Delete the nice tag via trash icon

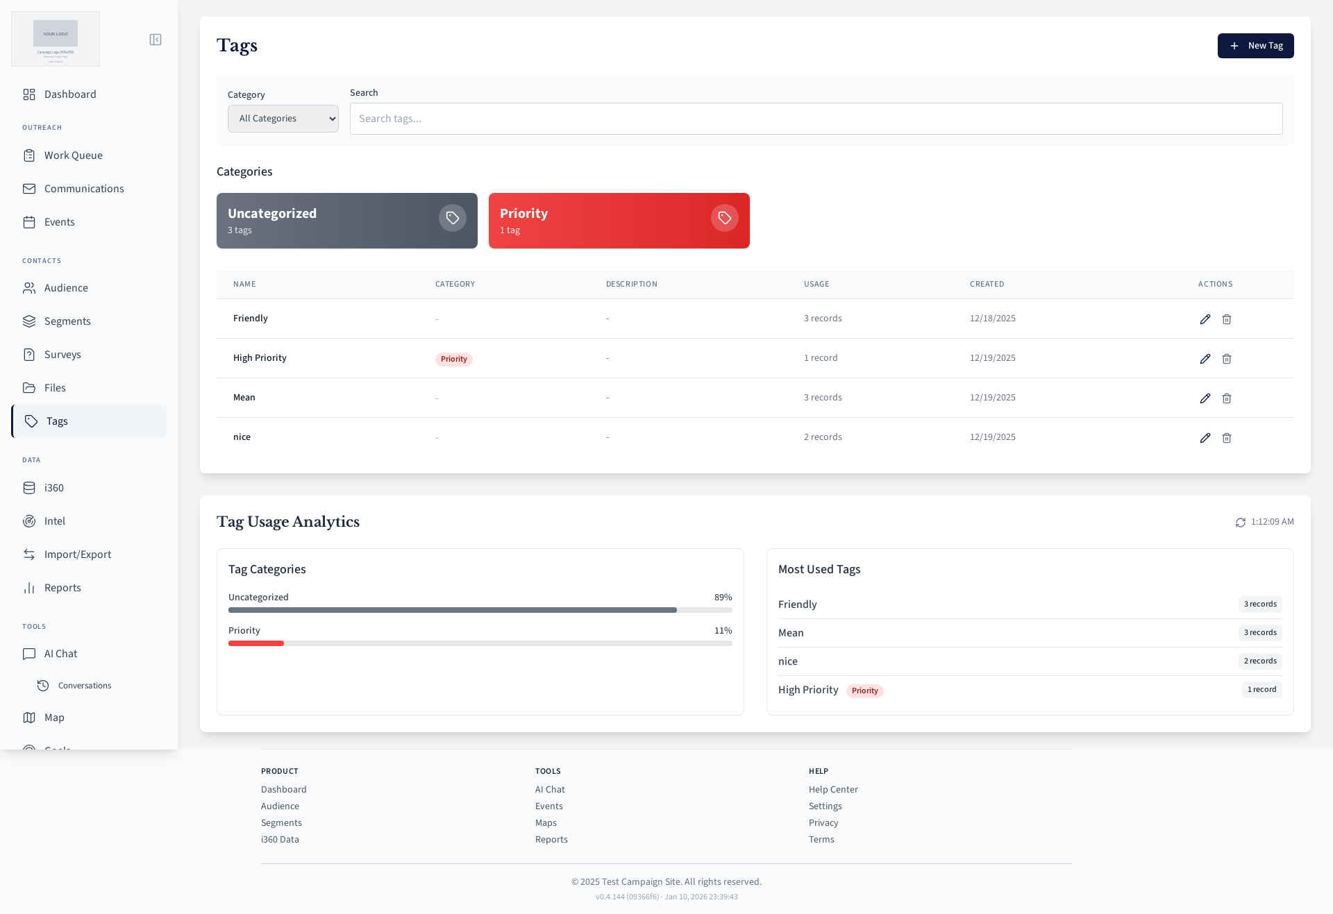tap(1227, 438)
